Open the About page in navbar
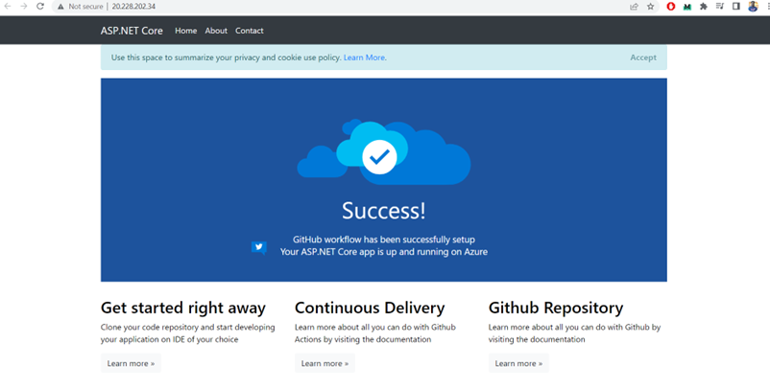This screenshot has height=389, width=770. (x=216, y=31)
